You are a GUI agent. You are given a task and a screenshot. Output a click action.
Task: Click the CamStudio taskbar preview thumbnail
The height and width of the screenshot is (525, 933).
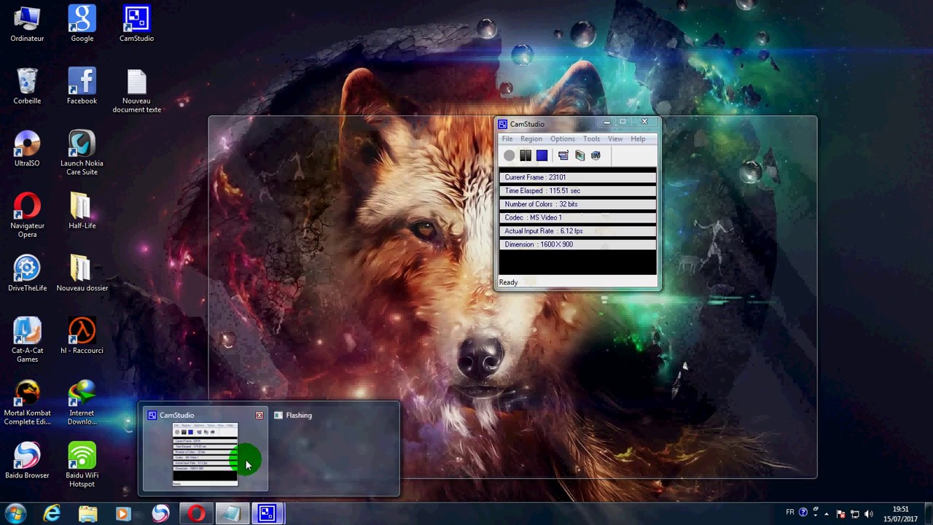(205, 449)
